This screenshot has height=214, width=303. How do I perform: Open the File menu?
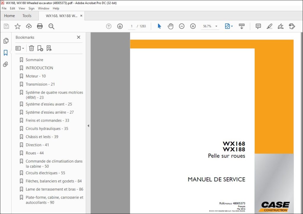4,8
